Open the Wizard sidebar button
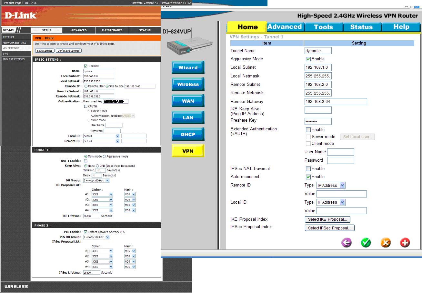This screenshot has height=293, width=422. pyautogui.click(x=188, y=68)
